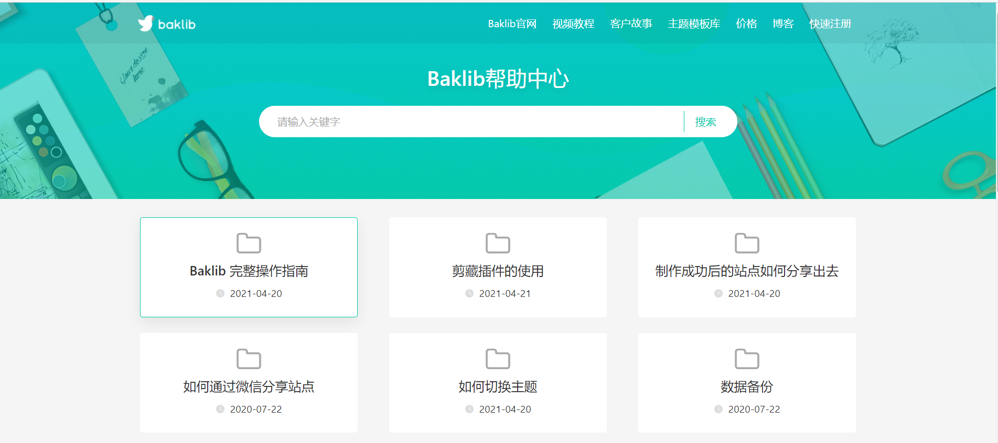Open folder icon of 如何切换主题 card
Viewport: 998px width, 443px height.
[x=498, y=359]
